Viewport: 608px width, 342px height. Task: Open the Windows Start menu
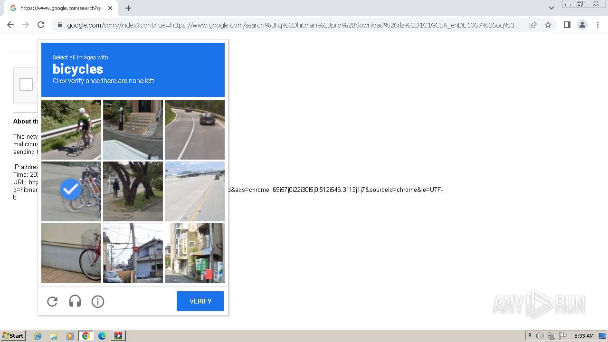coord(13,336)
